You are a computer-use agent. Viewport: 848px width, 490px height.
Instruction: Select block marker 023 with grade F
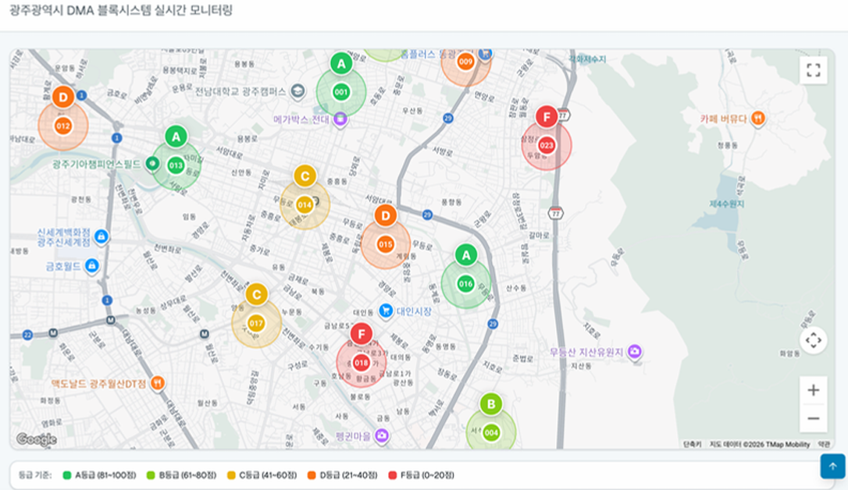(547, 145)
